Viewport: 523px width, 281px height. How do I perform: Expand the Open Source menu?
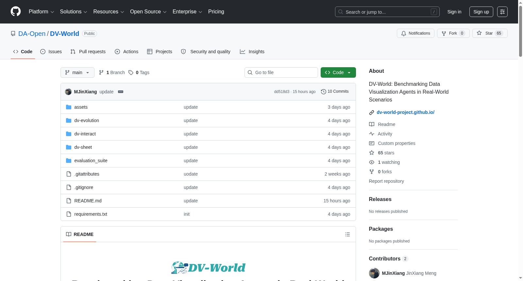[148, 12]
